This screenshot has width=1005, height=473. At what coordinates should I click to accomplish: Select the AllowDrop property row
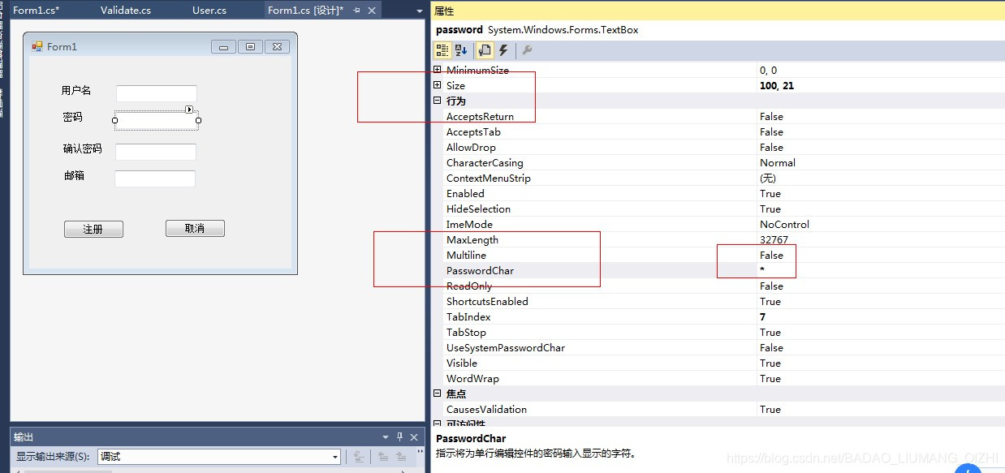click(718, 148)
